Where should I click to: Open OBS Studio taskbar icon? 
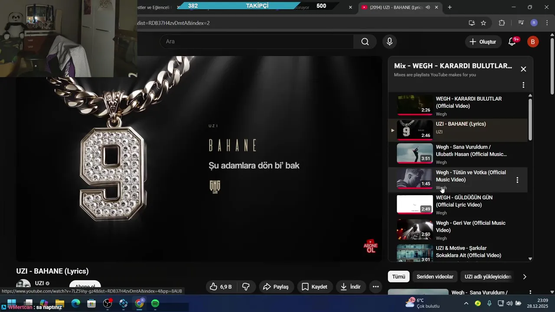(108, 303)
